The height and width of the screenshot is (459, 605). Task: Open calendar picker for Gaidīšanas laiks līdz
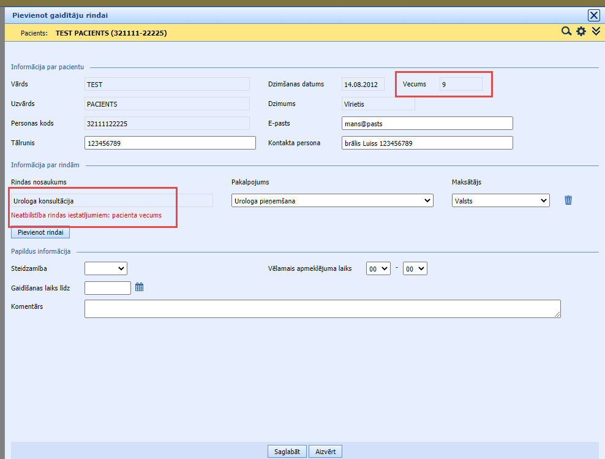tap(139, 287)
